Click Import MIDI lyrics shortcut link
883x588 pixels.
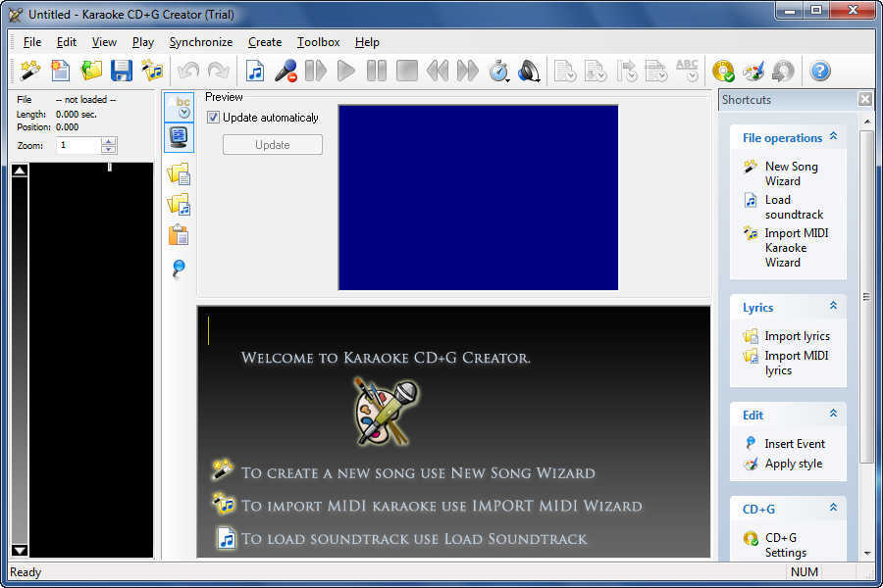797,363
